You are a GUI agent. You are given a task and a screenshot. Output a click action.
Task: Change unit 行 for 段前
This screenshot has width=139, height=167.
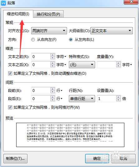59,91
